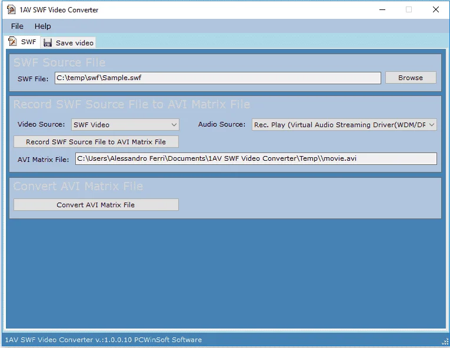The height and width of the screenshot is (348, 450).
Task: Switch to the Save video tab
Action: tap(68, 43)
